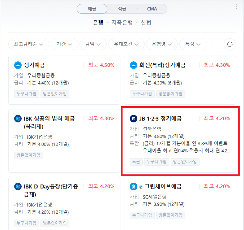Open the 회전(복리)정기예금 product
Viewport: 244px width, 230px height.
pos(162,65)
